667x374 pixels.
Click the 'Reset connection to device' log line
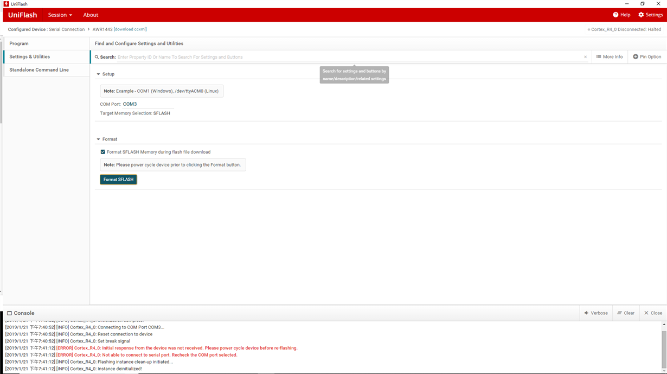[x=79, y=334]
